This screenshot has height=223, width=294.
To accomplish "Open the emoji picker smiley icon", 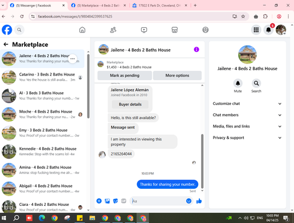I will point(189,201).
